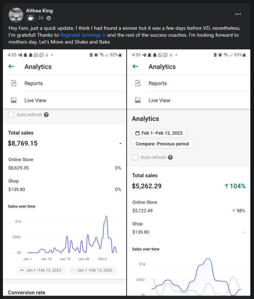This screenshot has width=254, height=299.
Task: Click Althea King's profile picture
Action: click(16, 14)
